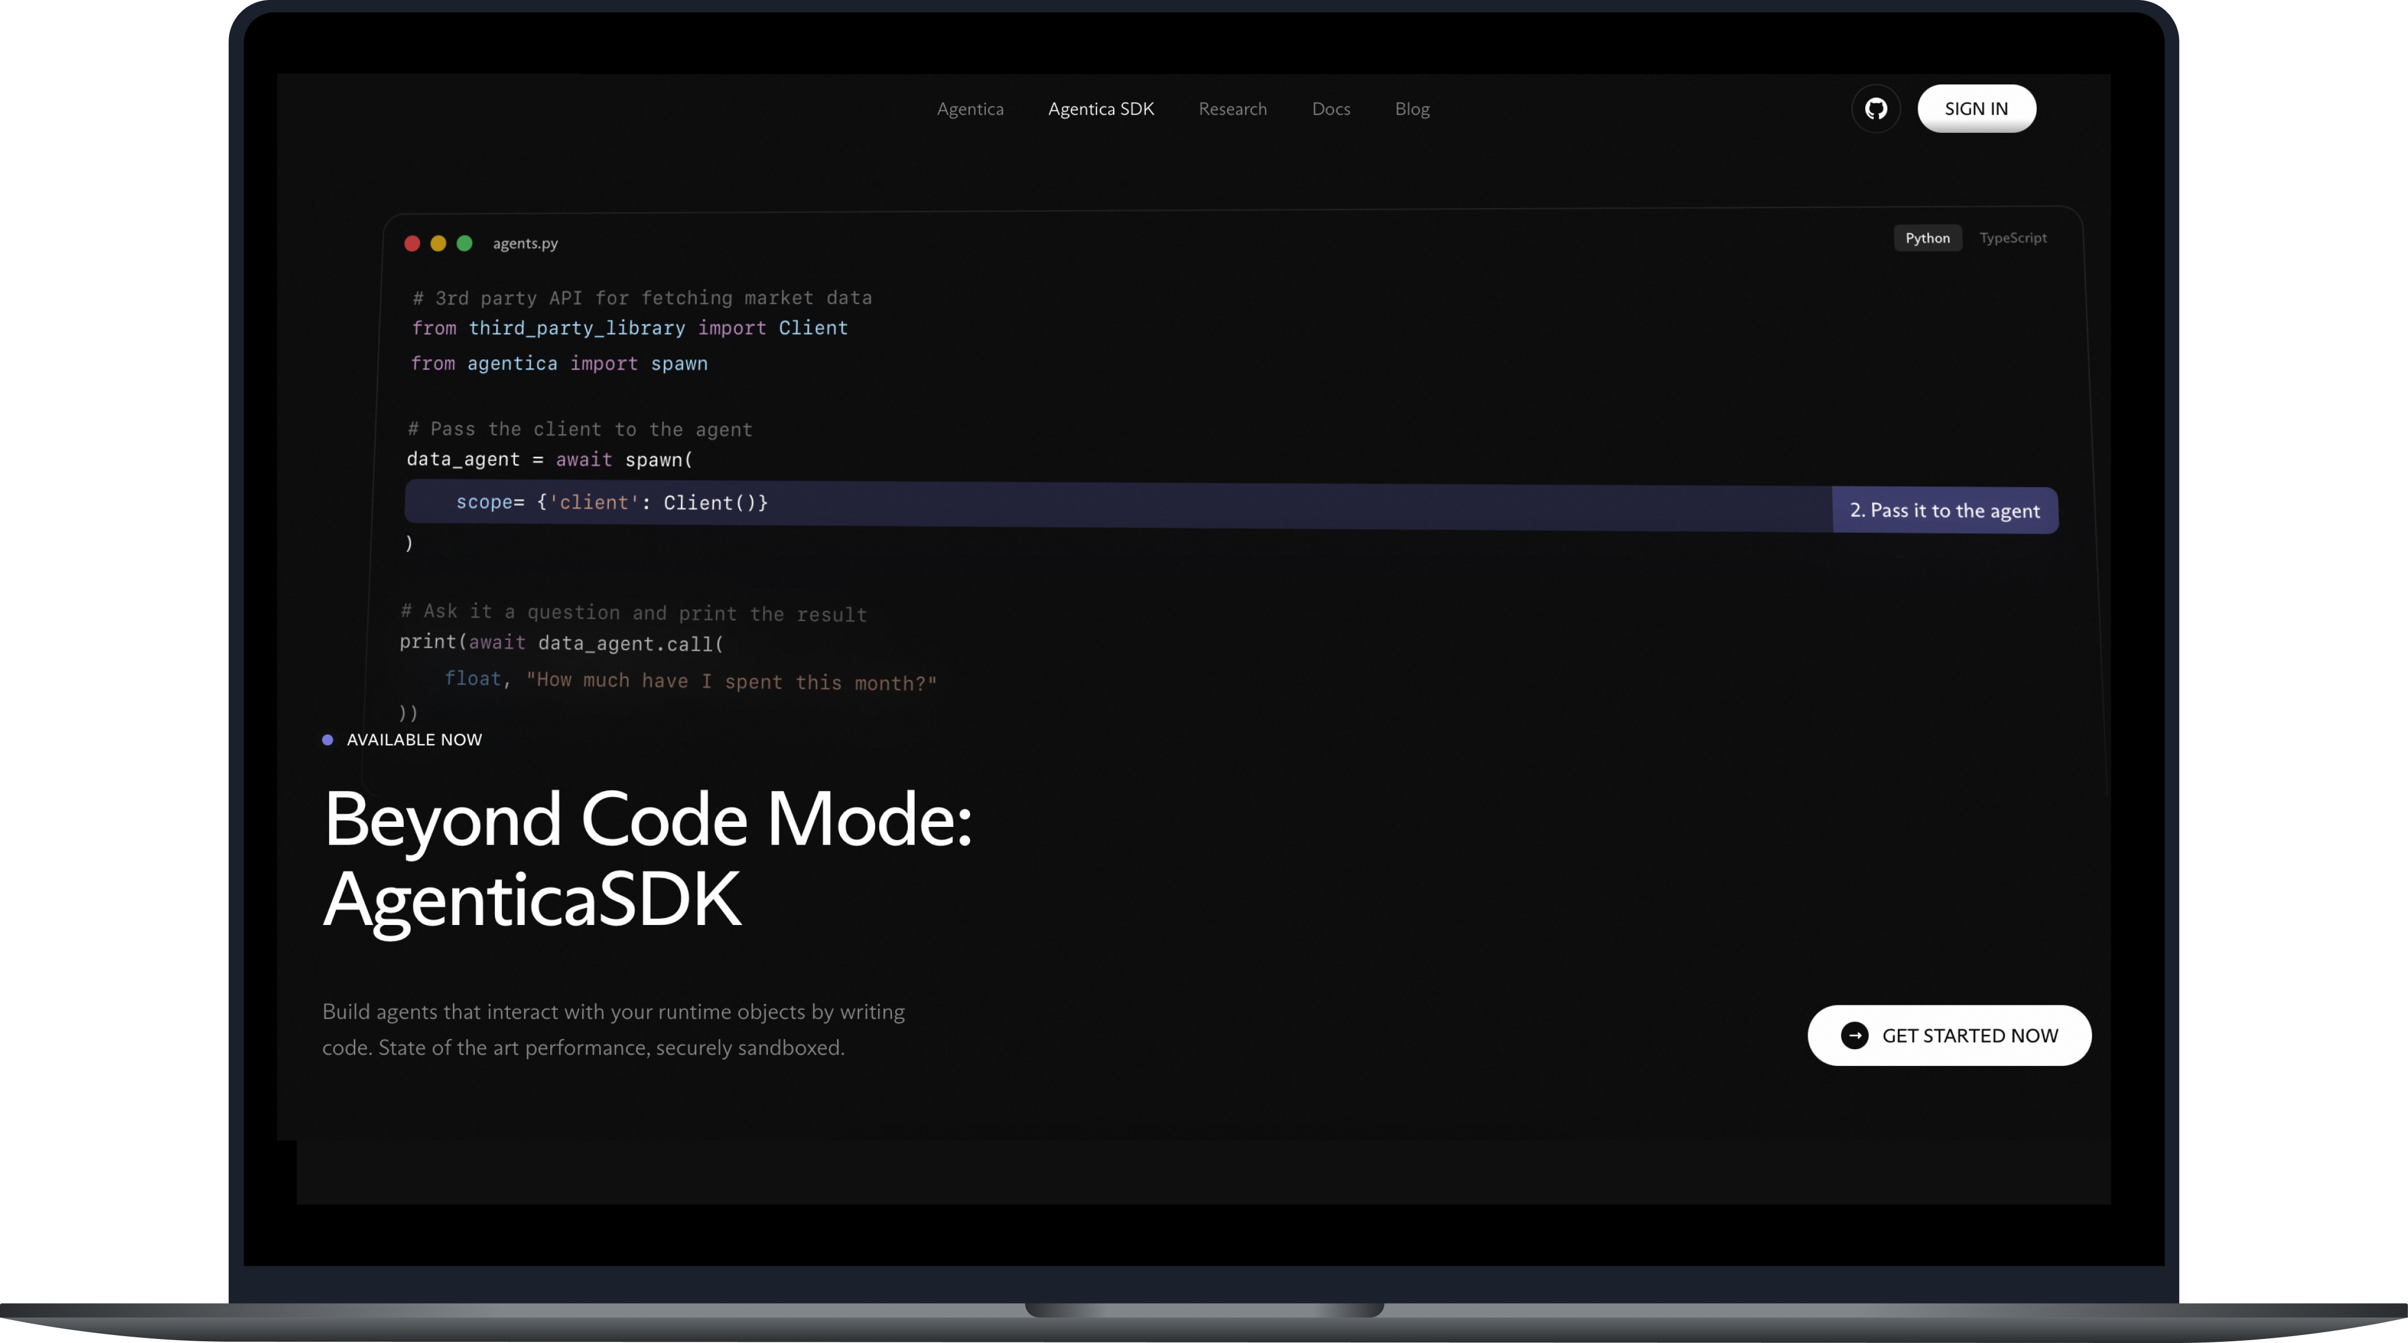Open the Docs nav link

pos(1331,108)
